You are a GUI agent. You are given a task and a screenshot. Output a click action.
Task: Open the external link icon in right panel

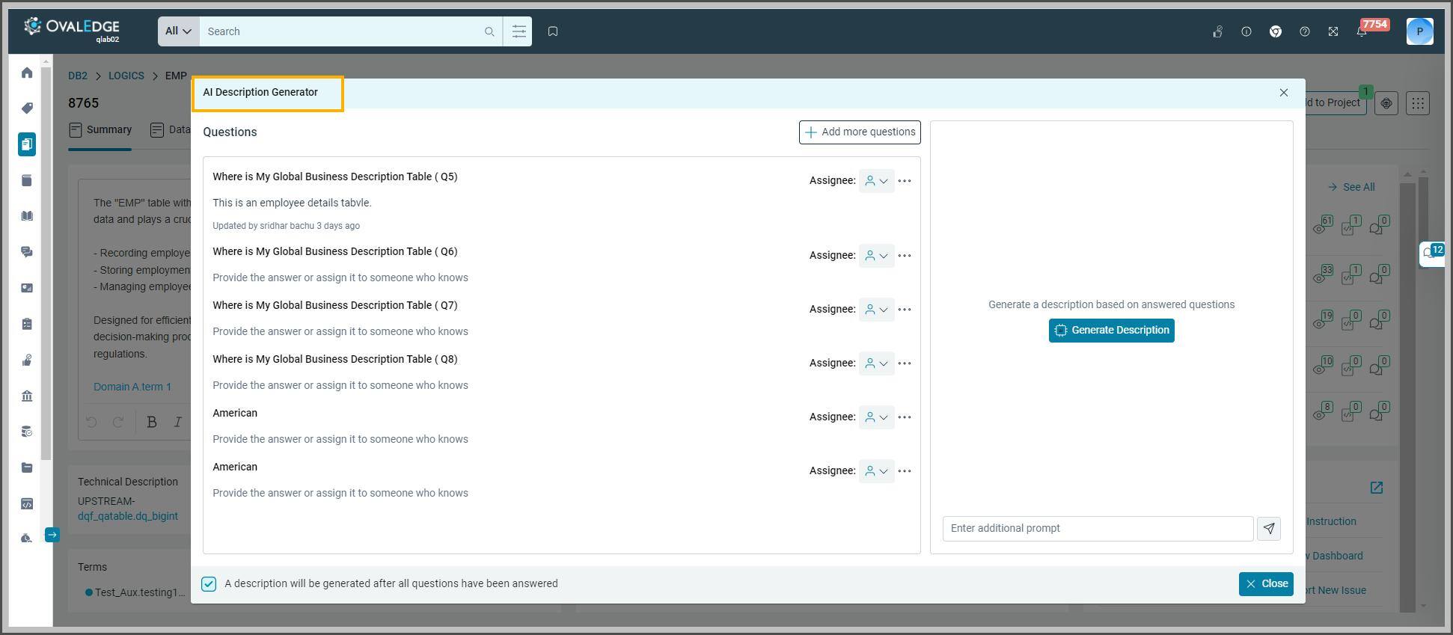coord(1377,488)
